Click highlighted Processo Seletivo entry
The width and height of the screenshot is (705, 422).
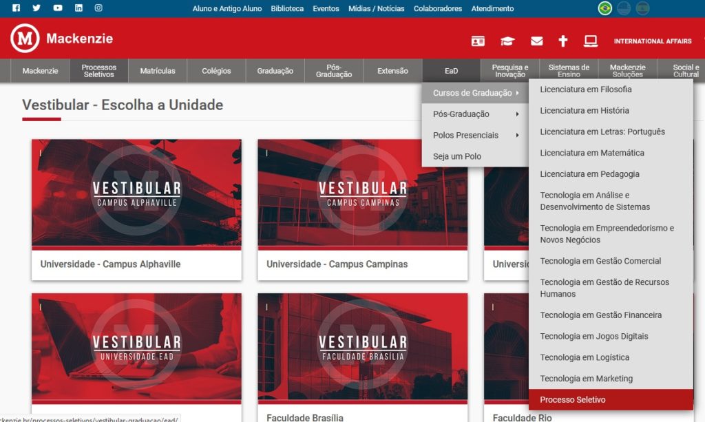pos(611,399)
